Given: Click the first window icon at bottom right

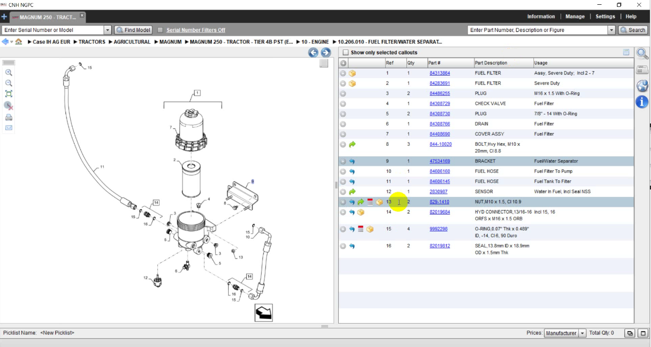Looking at the screenshot, I should [x=630, y=333].
